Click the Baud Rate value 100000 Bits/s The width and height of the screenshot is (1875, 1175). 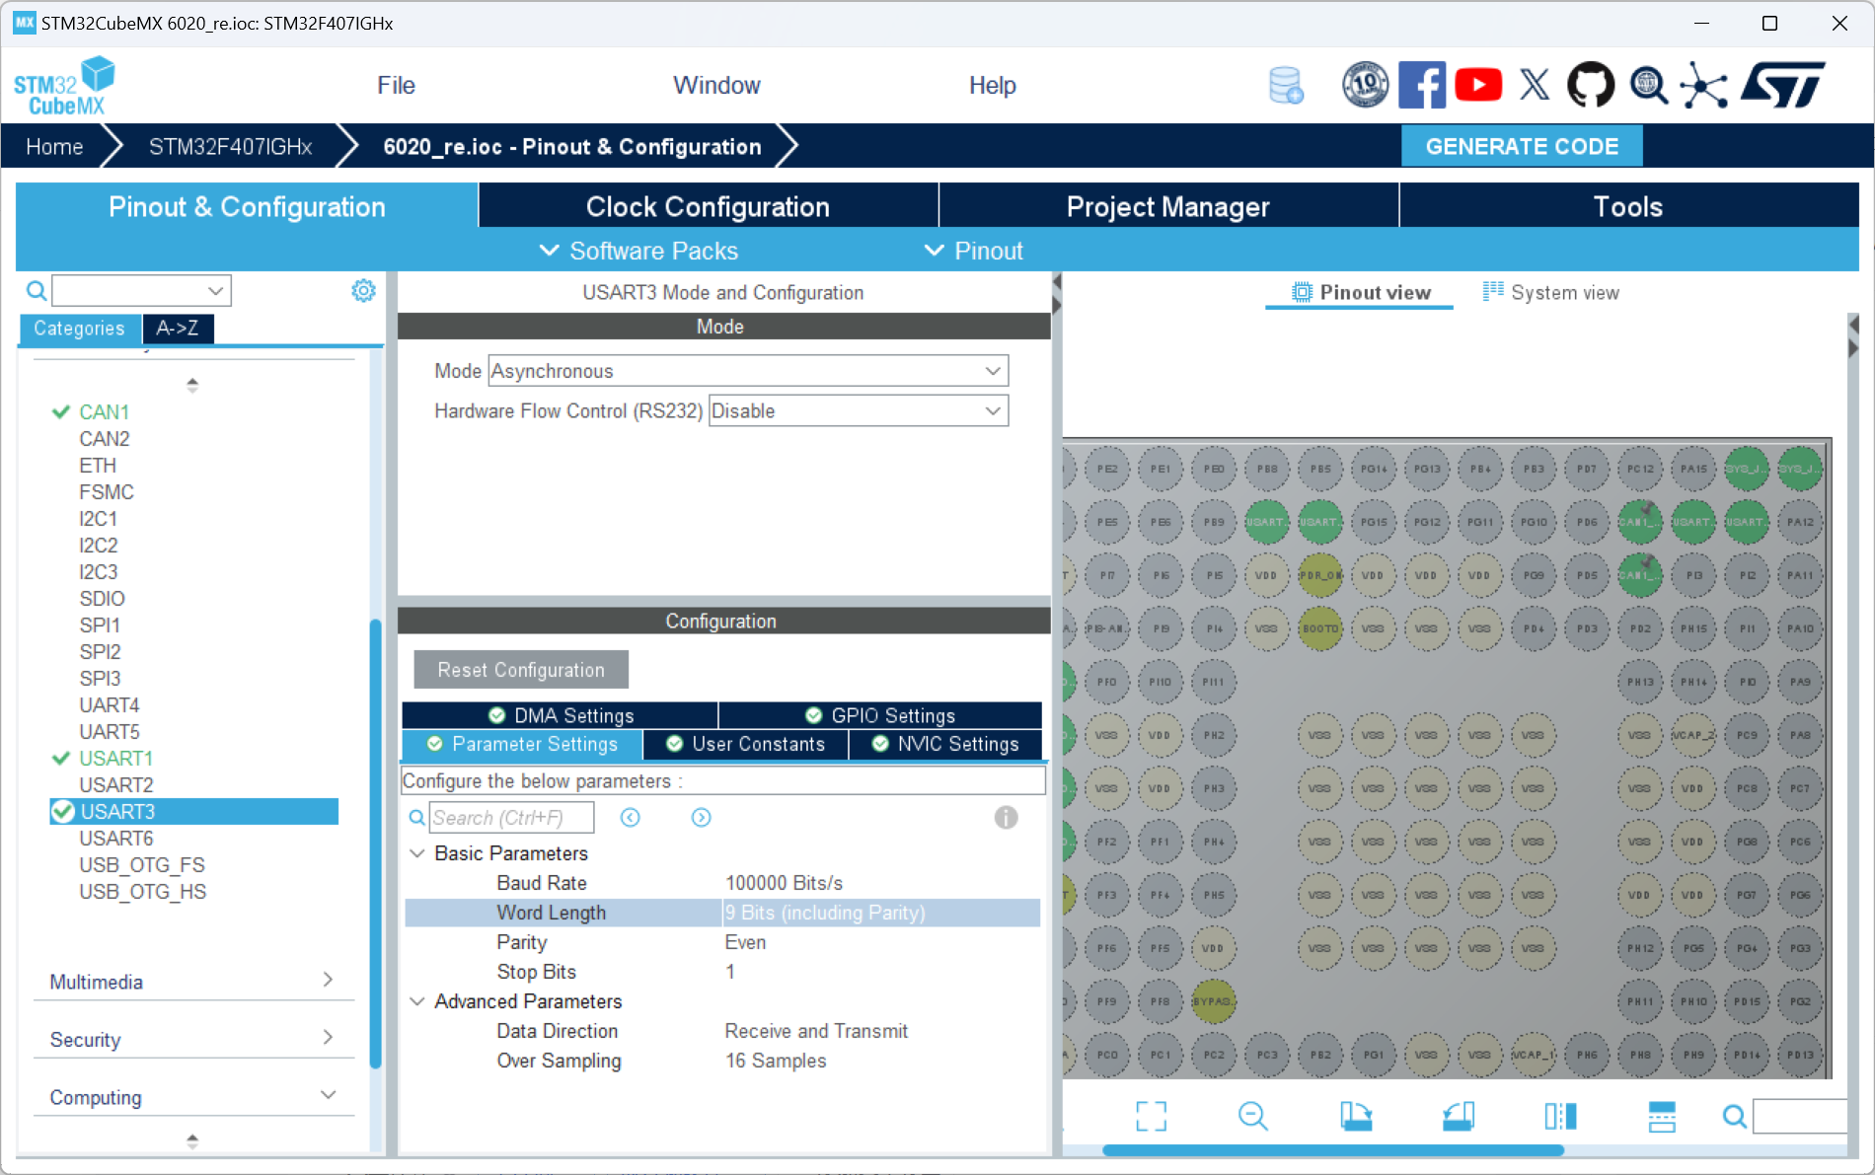(785, 883)
